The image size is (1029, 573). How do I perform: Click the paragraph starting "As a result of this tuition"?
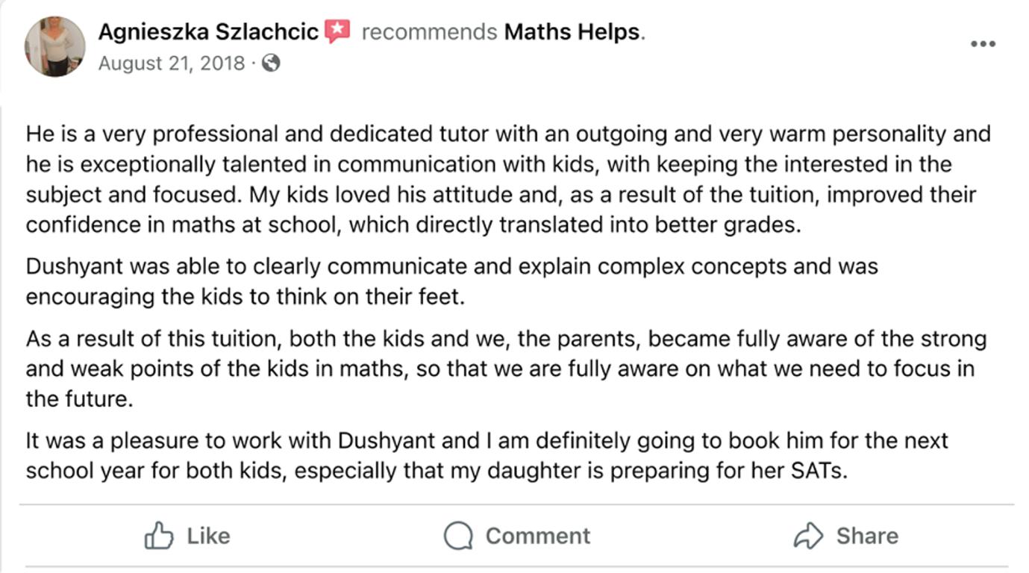click(x=507, y=369)
